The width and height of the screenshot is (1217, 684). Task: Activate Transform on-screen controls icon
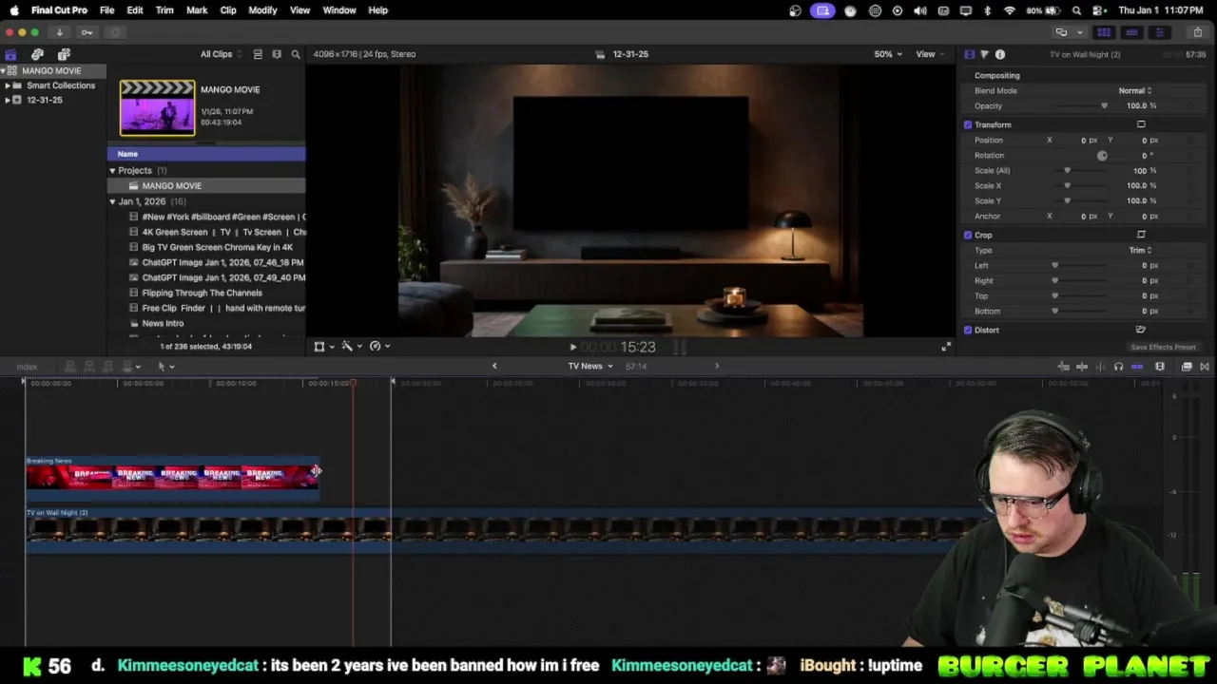[1141, 124]
